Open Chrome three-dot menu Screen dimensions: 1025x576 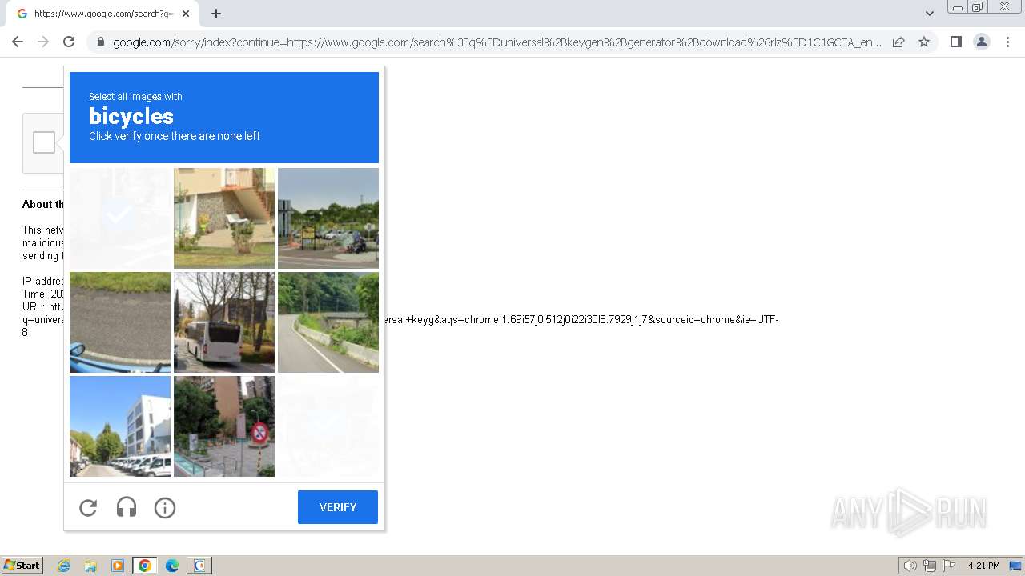(x=1007, y=42)
